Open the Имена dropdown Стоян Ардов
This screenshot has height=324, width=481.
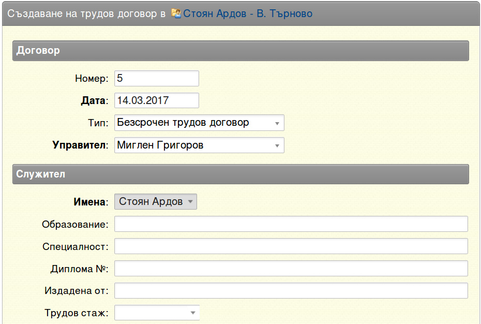(x=156, y=201)
